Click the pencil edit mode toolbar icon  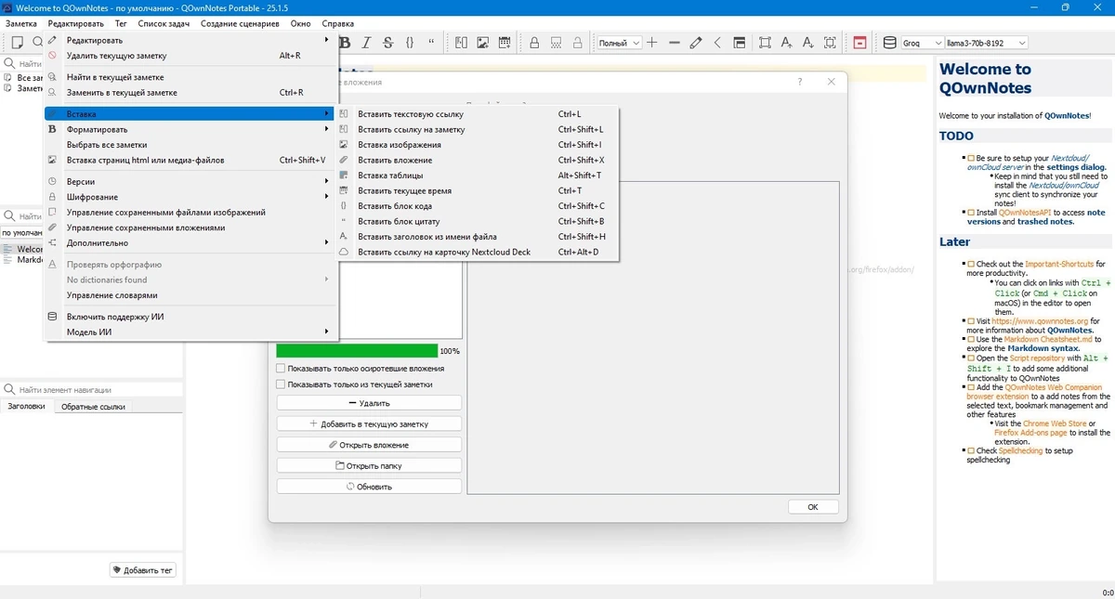pos(696,43)
